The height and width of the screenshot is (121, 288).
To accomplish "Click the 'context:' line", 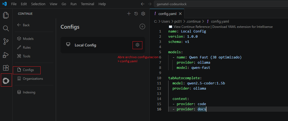I will coord(181,99).
